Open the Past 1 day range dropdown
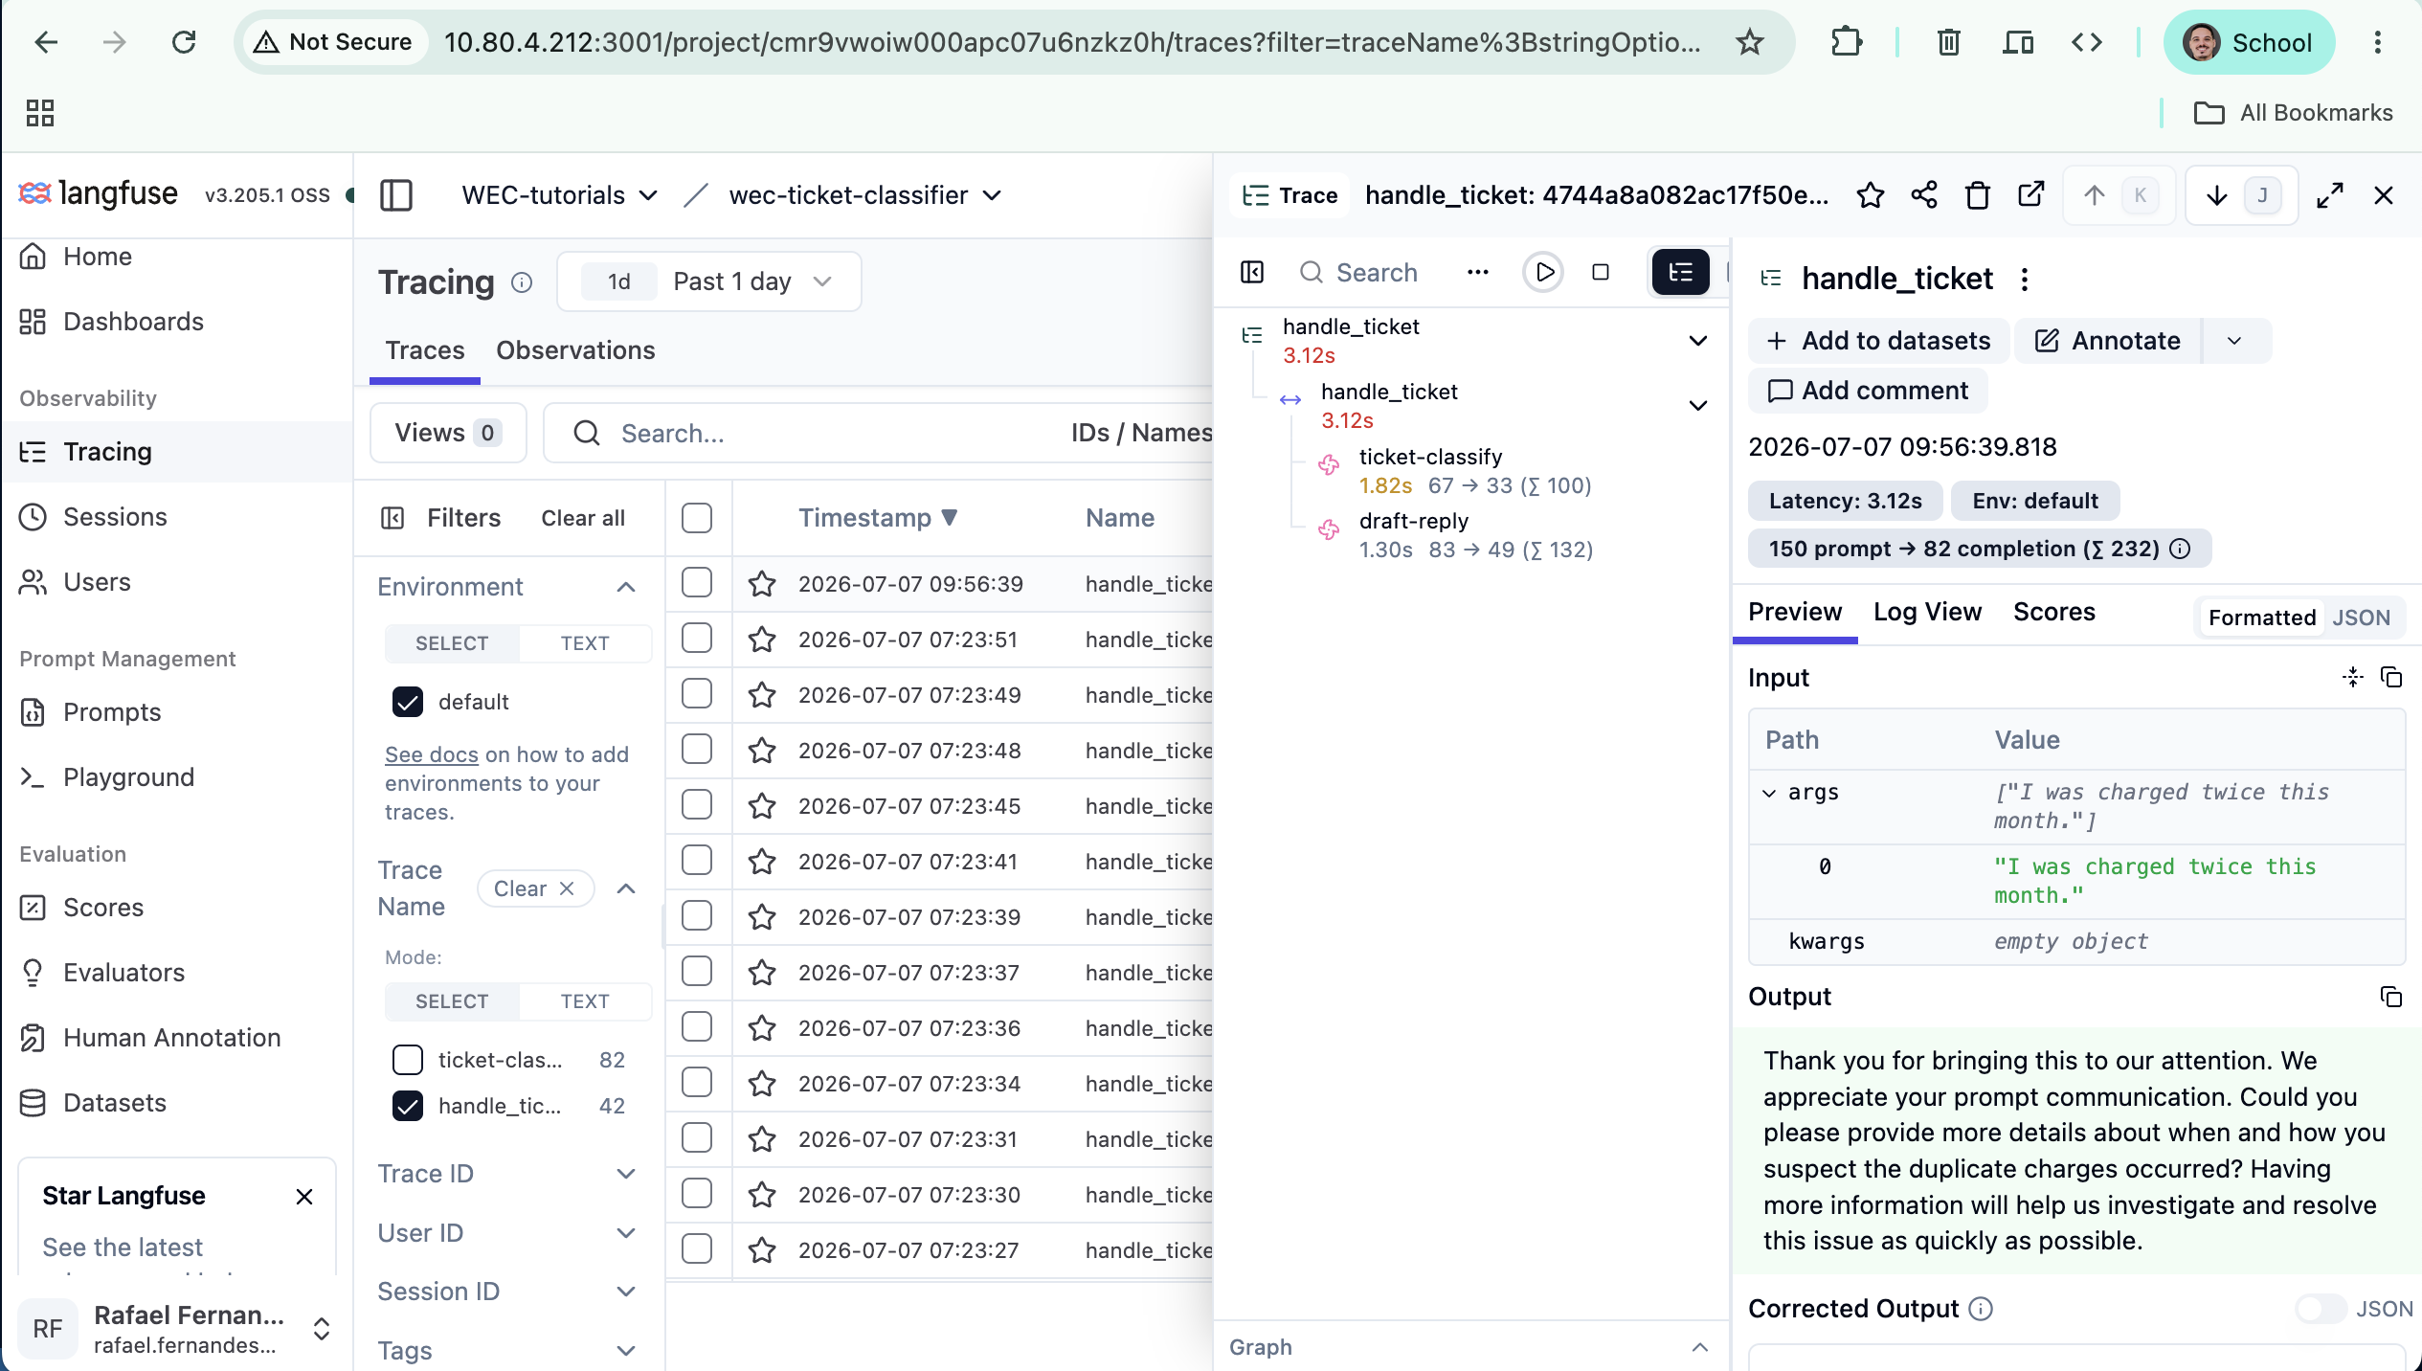 [709, 281]
